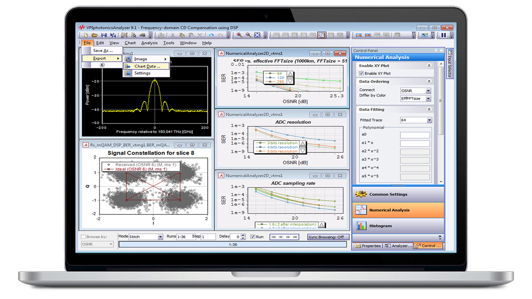Screen dimensions: 532x299
Task: Click the Save All toolbar icon
Action: (113, 35)
